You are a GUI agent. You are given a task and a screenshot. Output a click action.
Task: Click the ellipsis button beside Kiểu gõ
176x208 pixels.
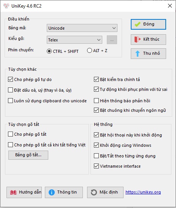(112, 40)
